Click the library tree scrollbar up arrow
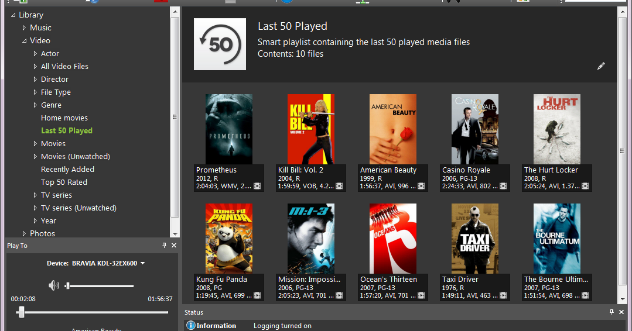The width and height of the screenshot is (632, 331). tap(175, 12)
